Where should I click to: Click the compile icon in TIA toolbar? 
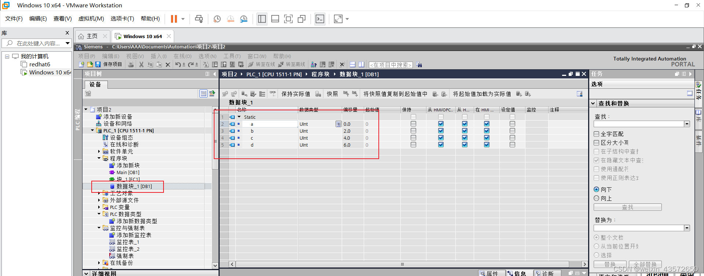coord(206,65)
